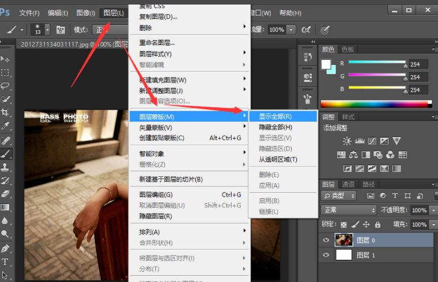Click the foreground color swatch
The height and width of the screenshot is (282, 438).
coord(326,64)
